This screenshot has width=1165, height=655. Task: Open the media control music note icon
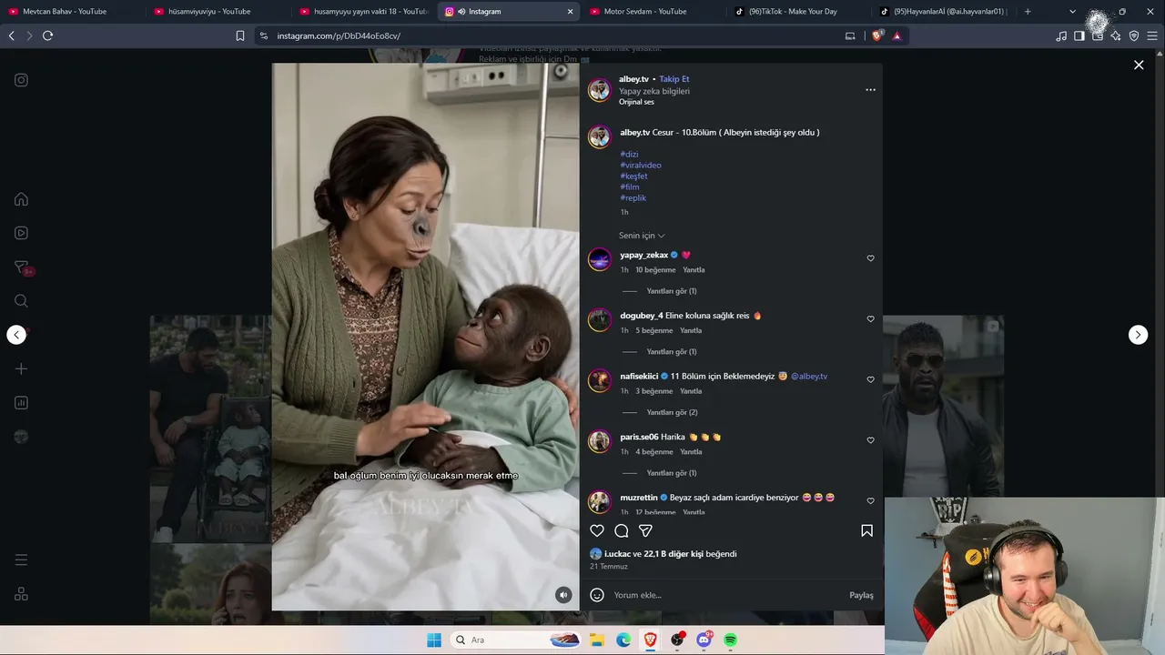coord(1061,35)
